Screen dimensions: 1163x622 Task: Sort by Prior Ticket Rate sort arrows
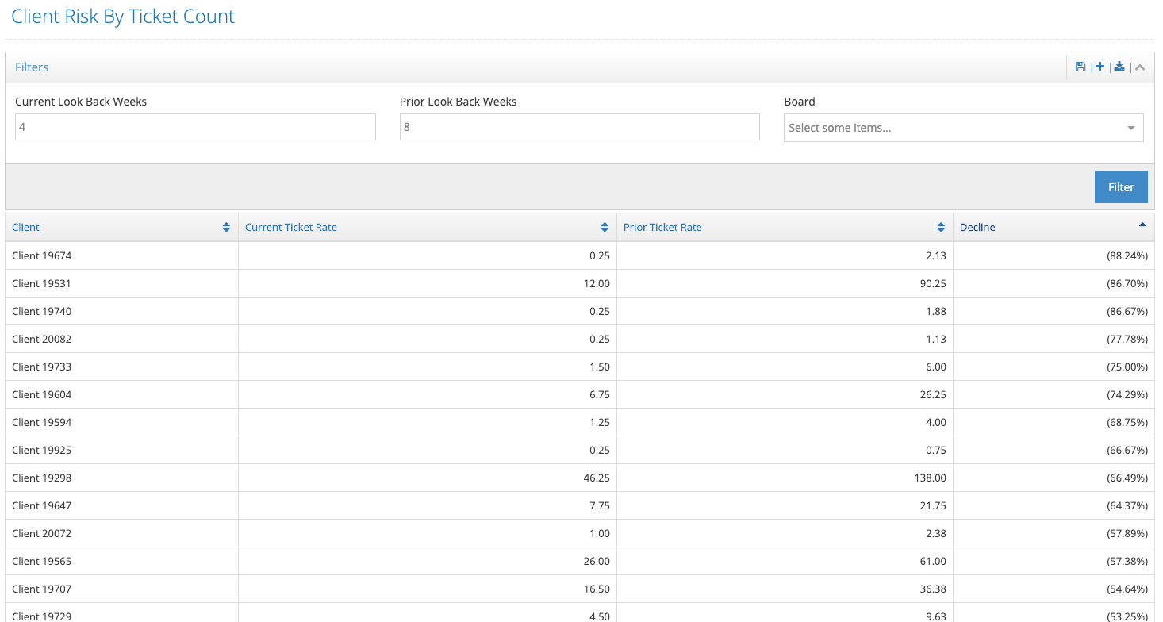pyautogui.click(x=941, y=228)
